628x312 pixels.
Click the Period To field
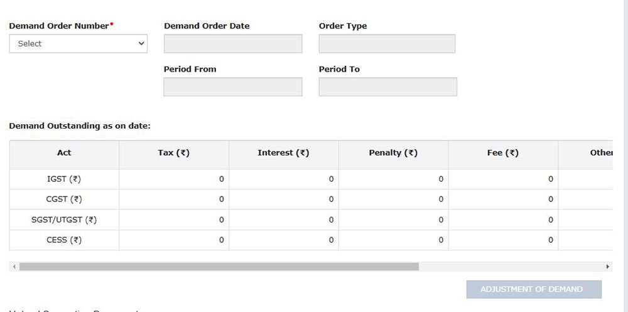pyautogui.click(x=387, y=87)
